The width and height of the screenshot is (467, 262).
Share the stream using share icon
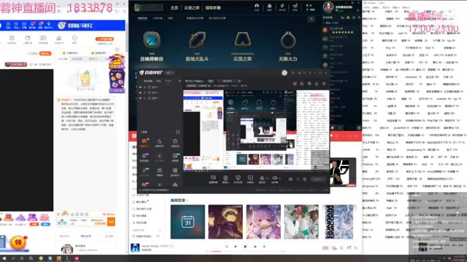click(324, 84)
